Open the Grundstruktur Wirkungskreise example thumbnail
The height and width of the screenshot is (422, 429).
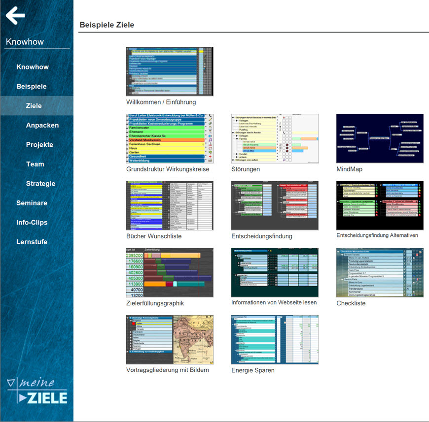pyautogui.click(x=170, y=138)
